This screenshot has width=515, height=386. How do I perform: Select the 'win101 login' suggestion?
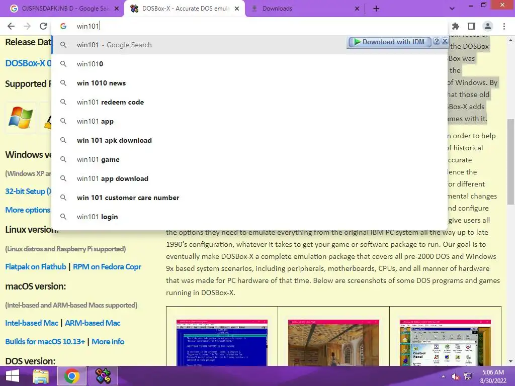pyautogui.click(x=249, y=217)
